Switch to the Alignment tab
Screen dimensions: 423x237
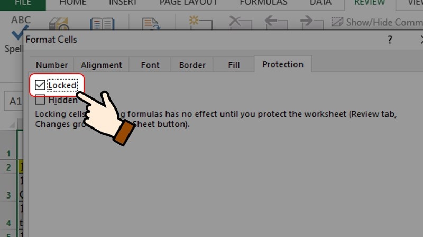pyautogui.click(x=102, y=65)
